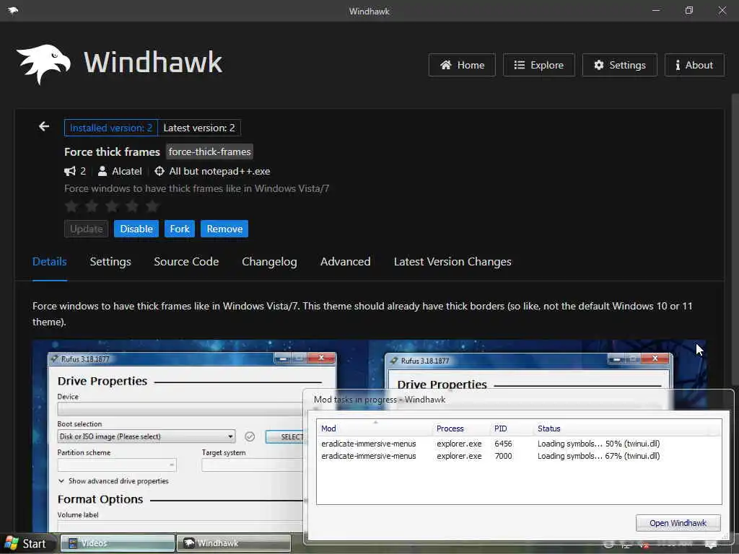Rate the mod with the third star

pos(112,206)
